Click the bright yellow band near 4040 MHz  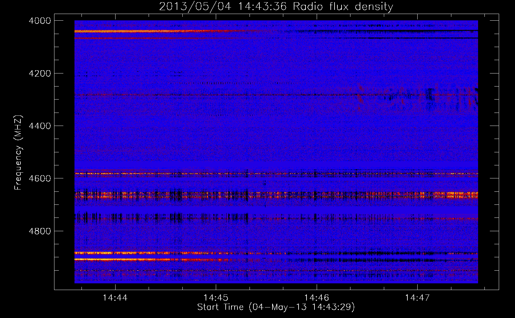click(127, 31)
